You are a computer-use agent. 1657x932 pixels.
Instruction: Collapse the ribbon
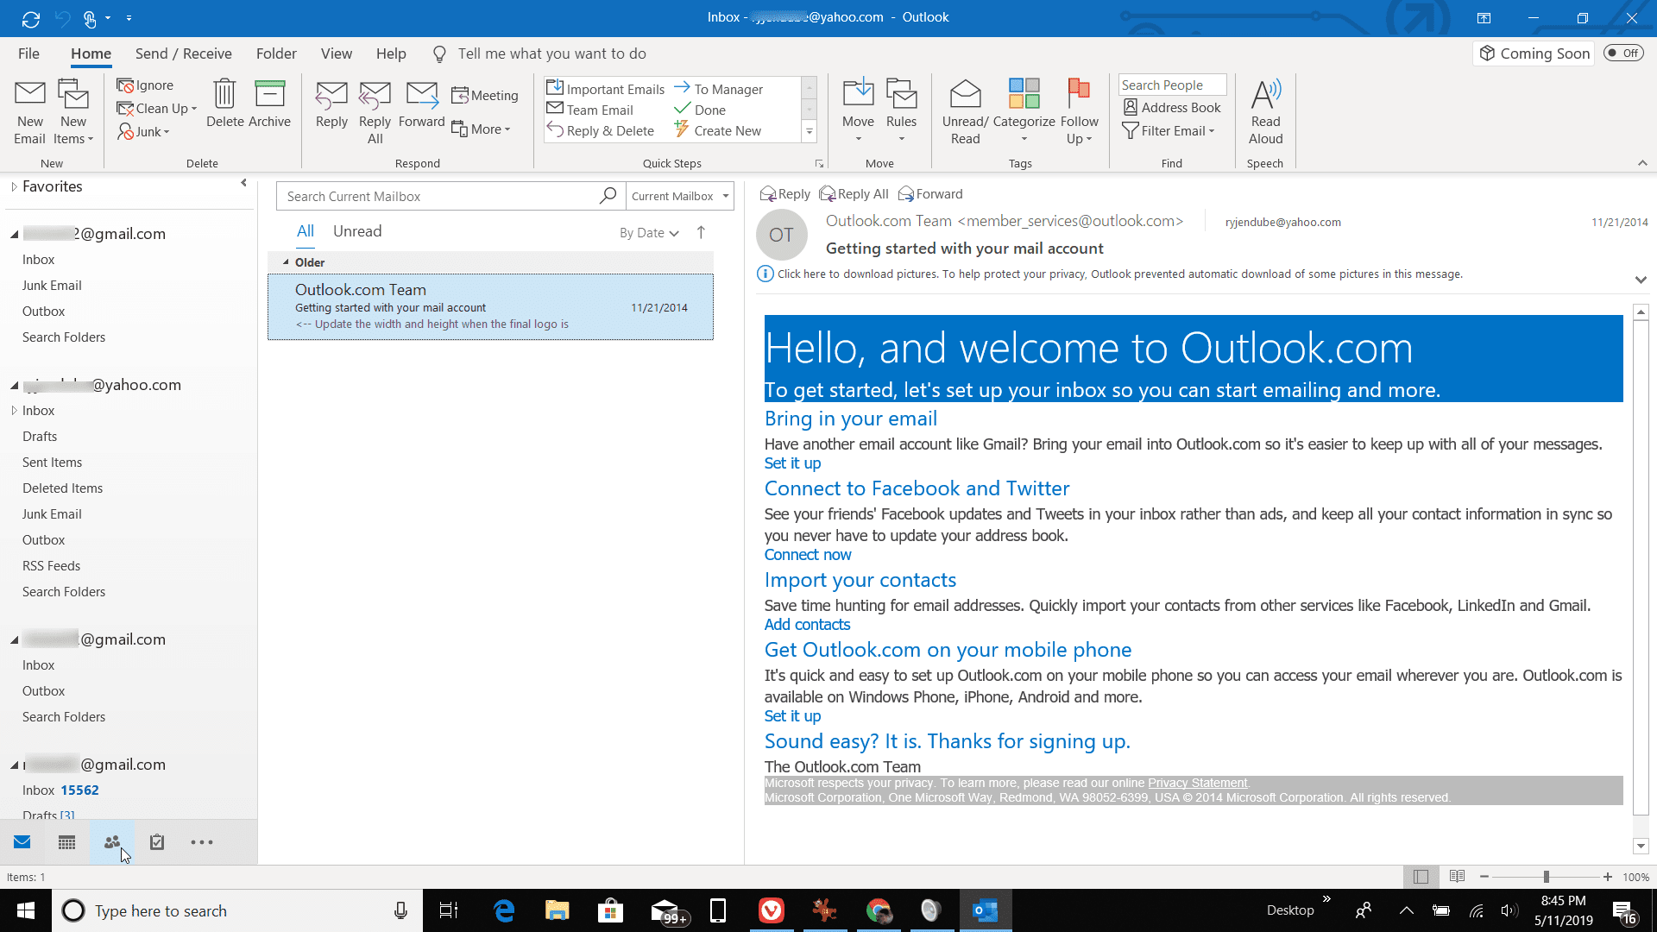point(1642,163)
